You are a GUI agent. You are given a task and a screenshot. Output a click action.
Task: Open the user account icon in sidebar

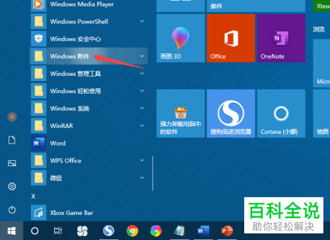click(x=12, y=117)
